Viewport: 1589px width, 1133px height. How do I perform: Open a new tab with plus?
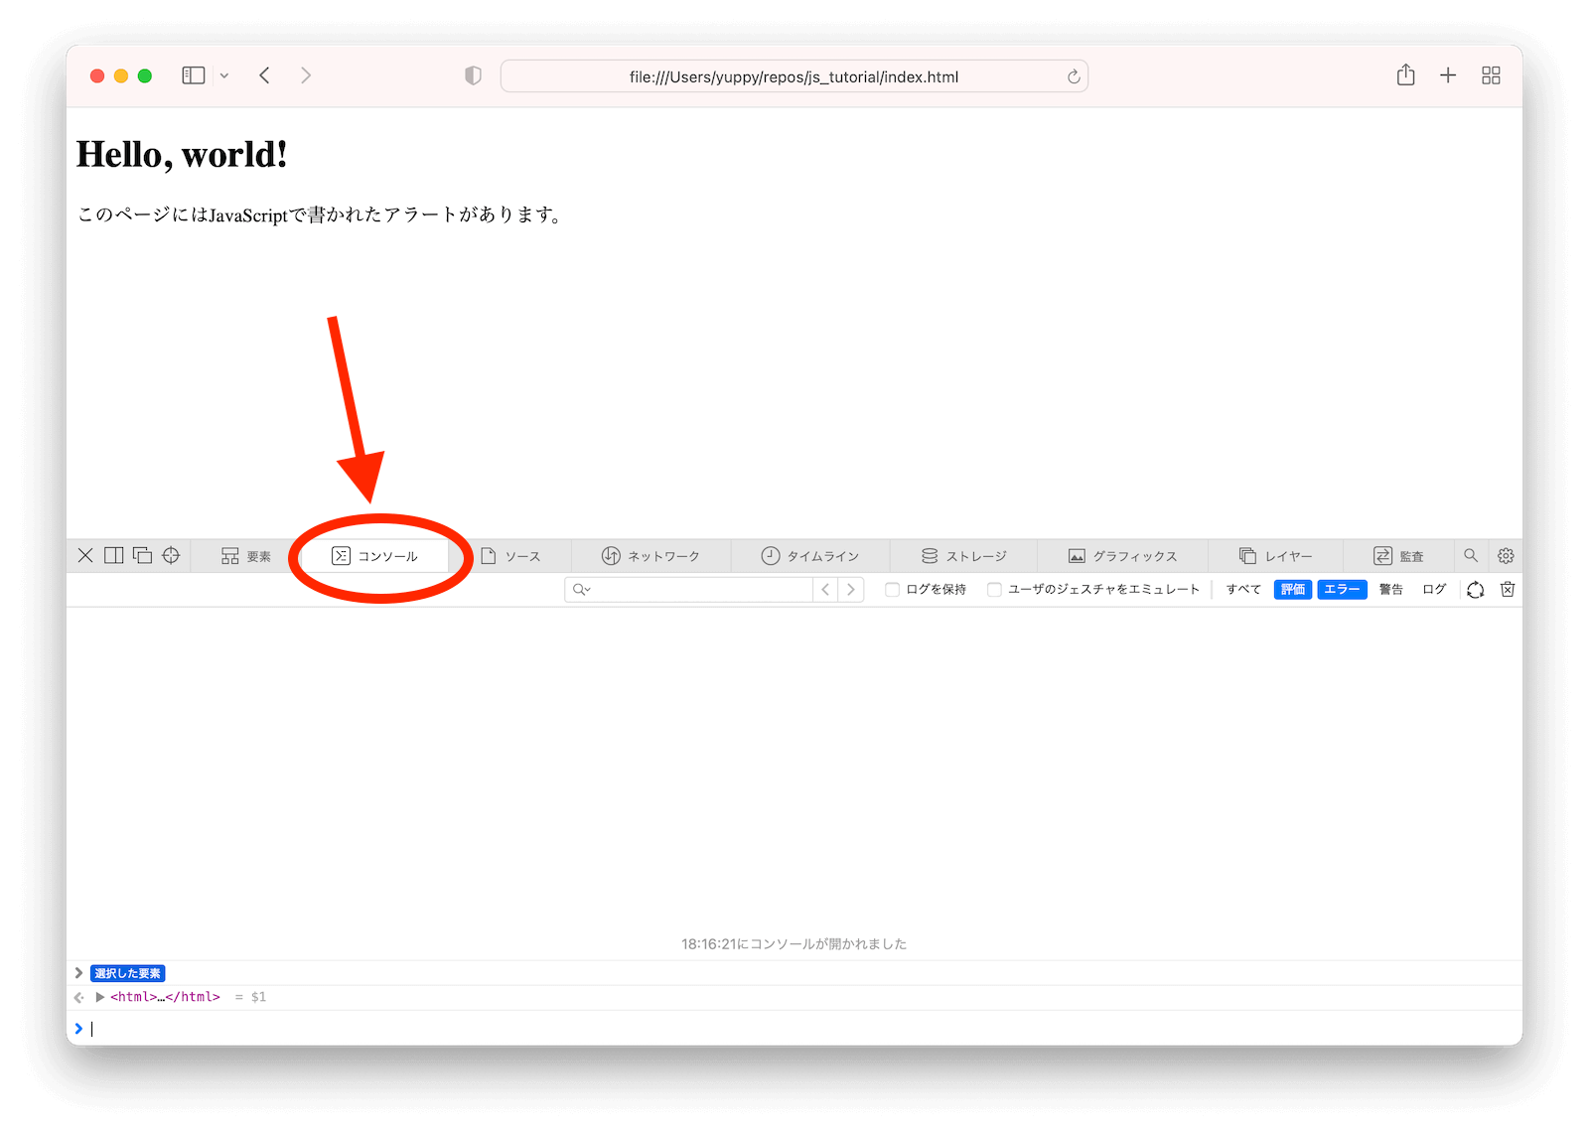[1448, 75]
